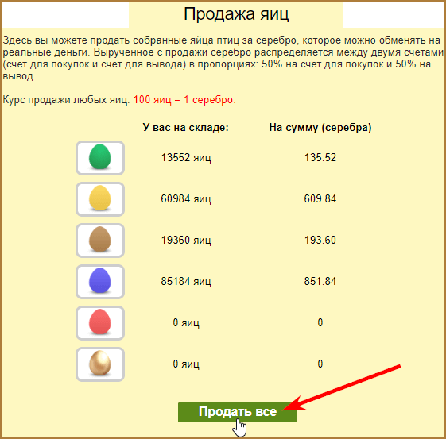446x439 pixels.
Task: Select the silver amount 609.84
Action: click(320, 198)
